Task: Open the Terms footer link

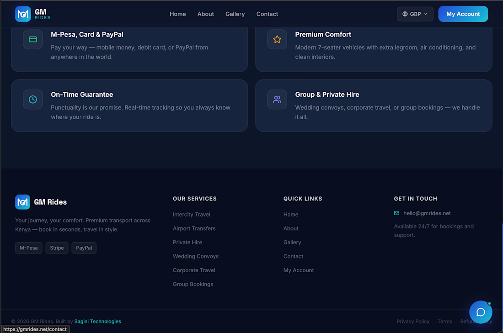Action: [x=444, y=322]
